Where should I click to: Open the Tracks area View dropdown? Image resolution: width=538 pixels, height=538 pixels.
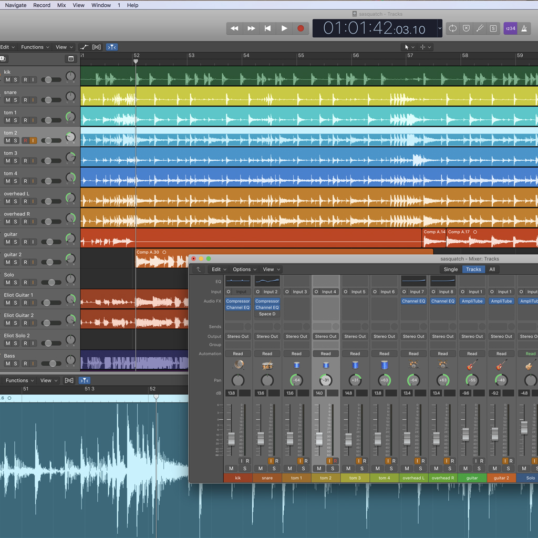tap(64, 47)
